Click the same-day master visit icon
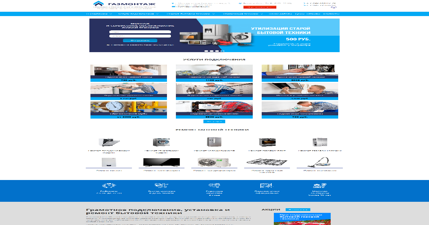Viewport: 429px width, 225px height. 162,186
